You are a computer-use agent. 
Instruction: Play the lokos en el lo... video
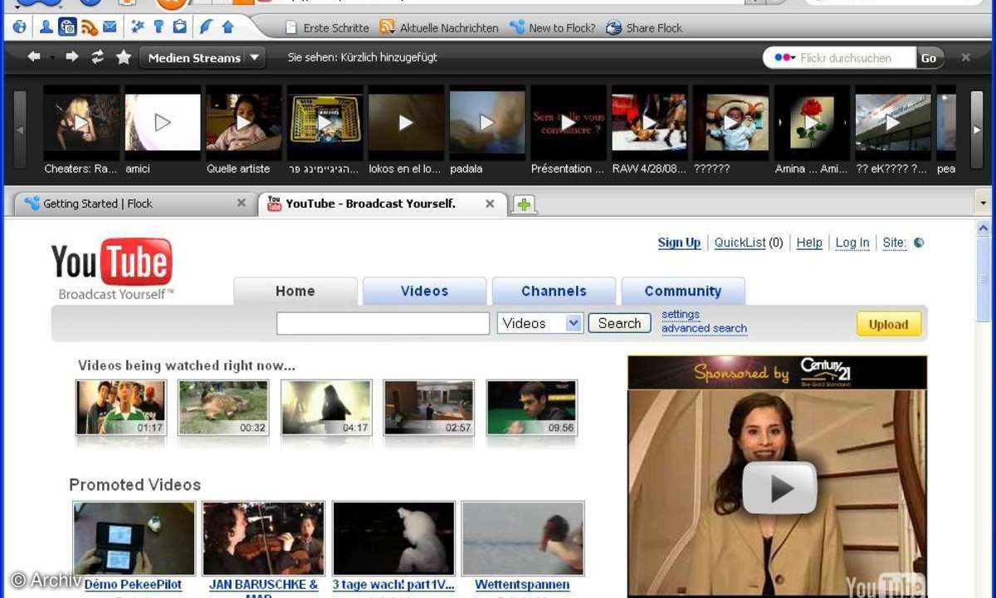[x=406, y=123]
